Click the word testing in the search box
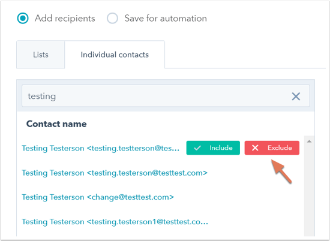This screenshot has height=241, width=330. tap(42, 97)
